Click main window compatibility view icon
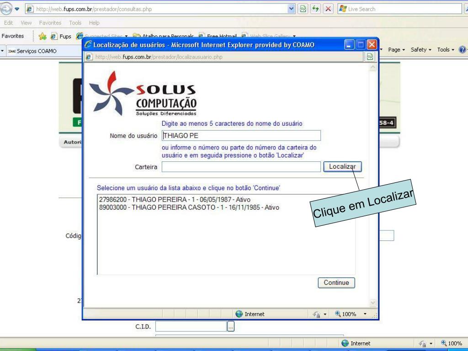Viewport: 468px width, 351px height. [303, 9]
